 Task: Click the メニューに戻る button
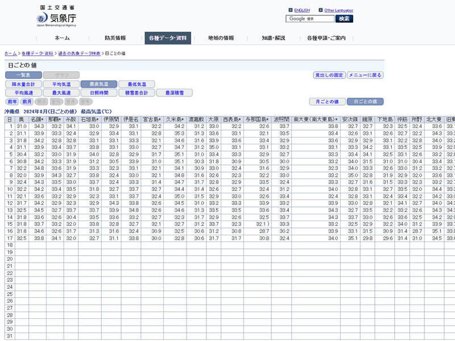click(365, 75)
